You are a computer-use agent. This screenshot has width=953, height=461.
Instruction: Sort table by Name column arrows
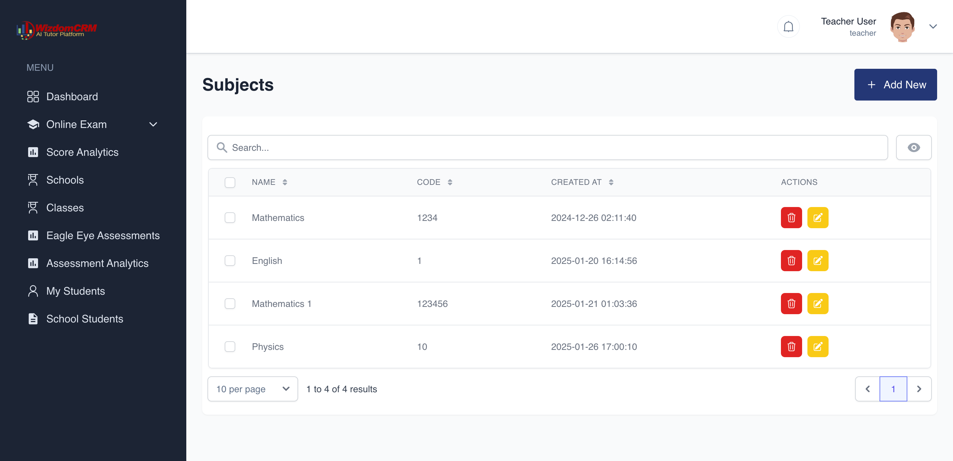pyautogui.click(x=285, y=182)
